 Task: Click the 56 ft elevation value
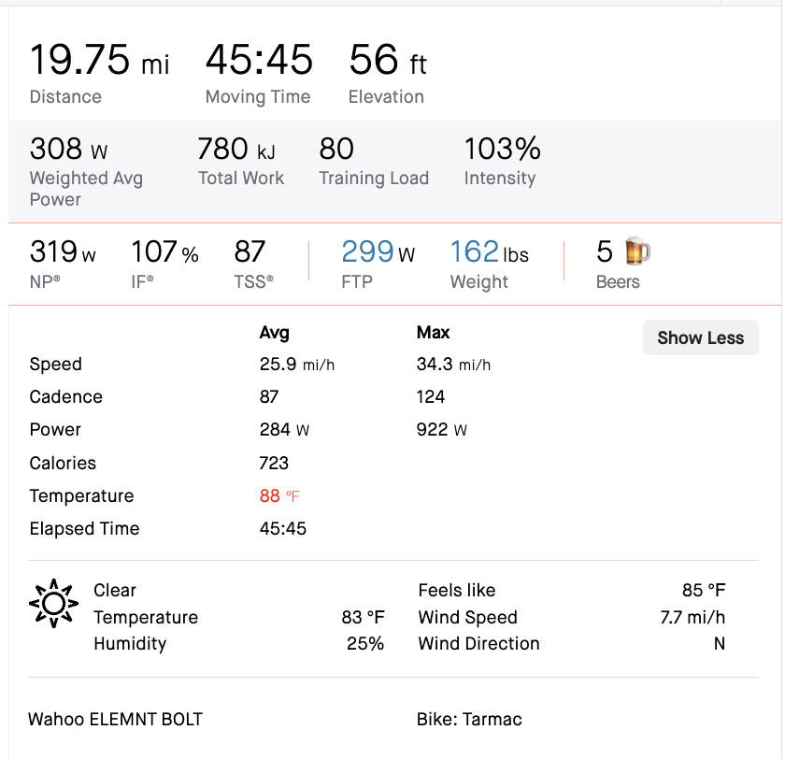point(387,61)
